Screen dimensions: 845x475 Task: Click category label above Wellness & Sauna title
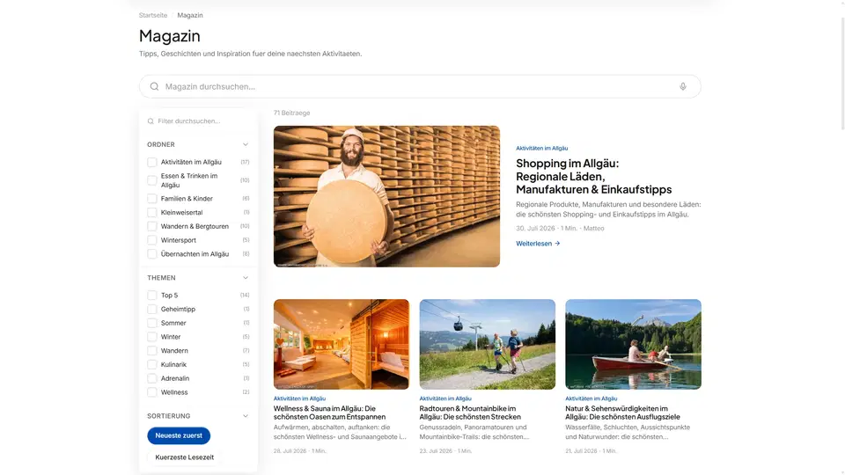299,398
